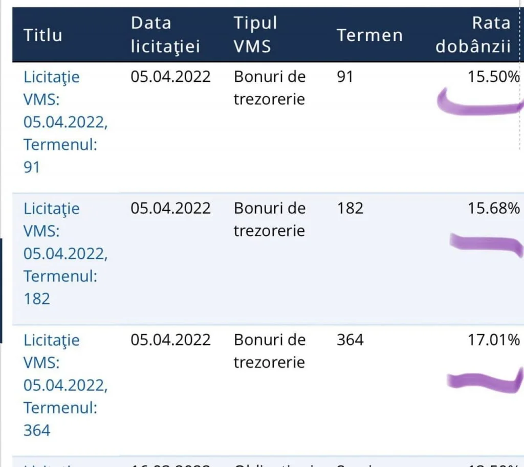
Task: Open the Licitație VMS Termenul 182 link
Action: [65, 254]
